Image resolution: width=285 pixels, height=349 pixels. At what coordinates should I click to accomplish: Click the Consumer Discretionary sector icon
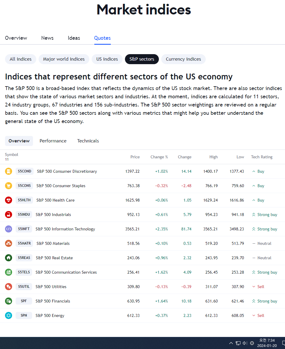click(x=9, y=171)
